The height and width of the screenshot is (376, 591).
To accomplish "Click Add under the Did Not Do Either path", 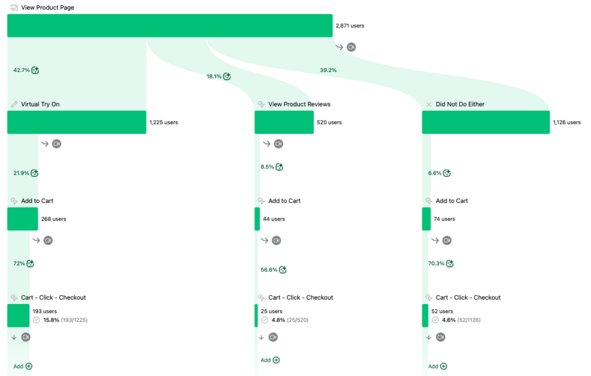I will (437, 366).
